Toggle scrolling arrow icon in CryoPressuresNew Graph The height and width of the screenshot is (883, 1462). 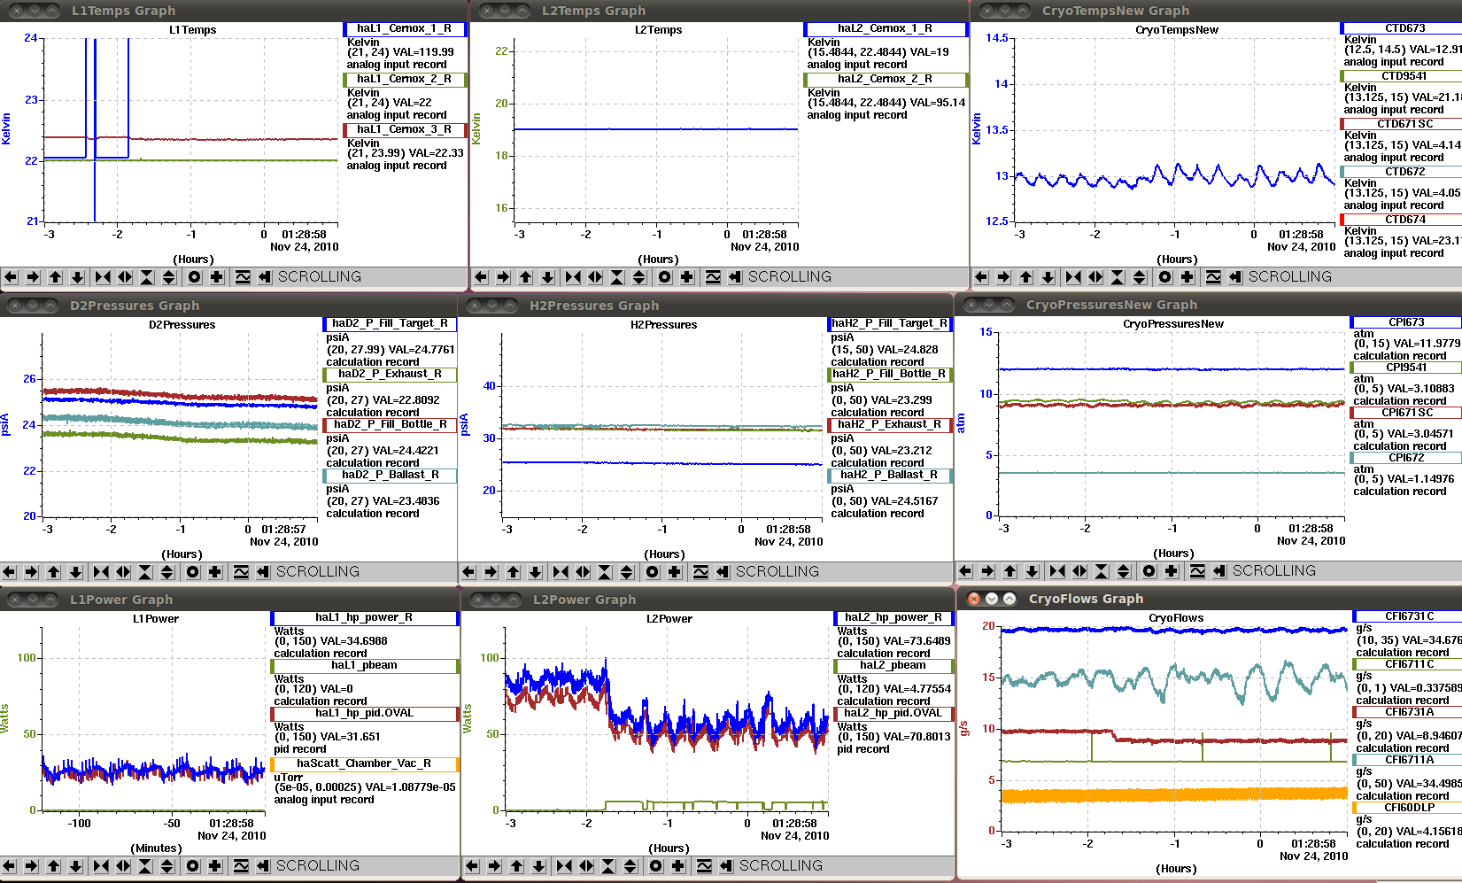click(1219, 571)
